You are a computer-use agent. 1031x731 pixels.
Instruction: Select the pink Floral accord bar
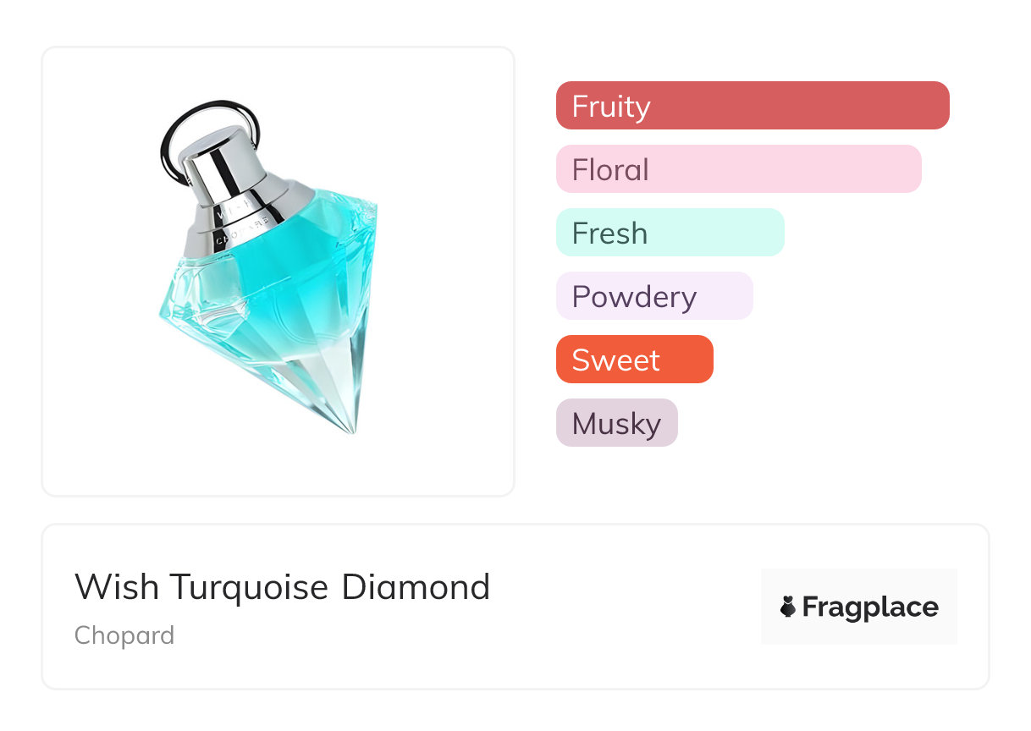pyautogui.click(x=738, y=169)
